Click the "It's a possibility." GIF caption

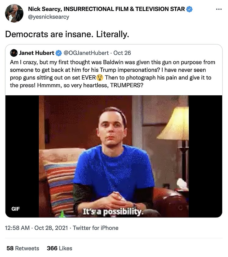[113, 212]
